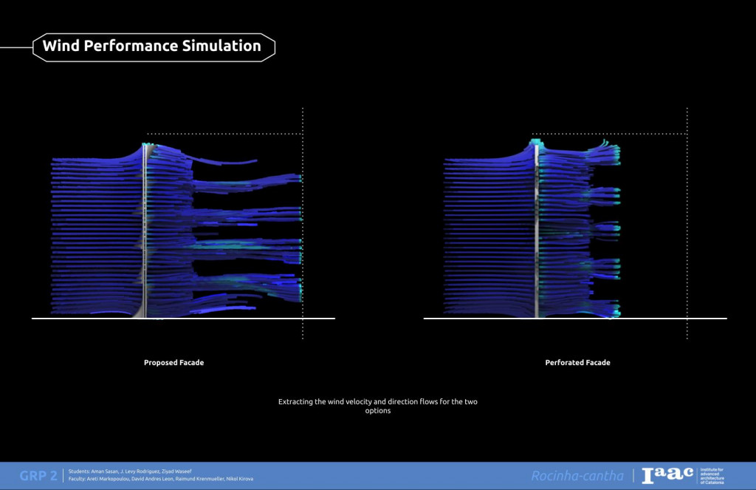Click the IAAC logo in the footer
The height and width of the screenshot is (490, 756).
(x=667, y=475)
